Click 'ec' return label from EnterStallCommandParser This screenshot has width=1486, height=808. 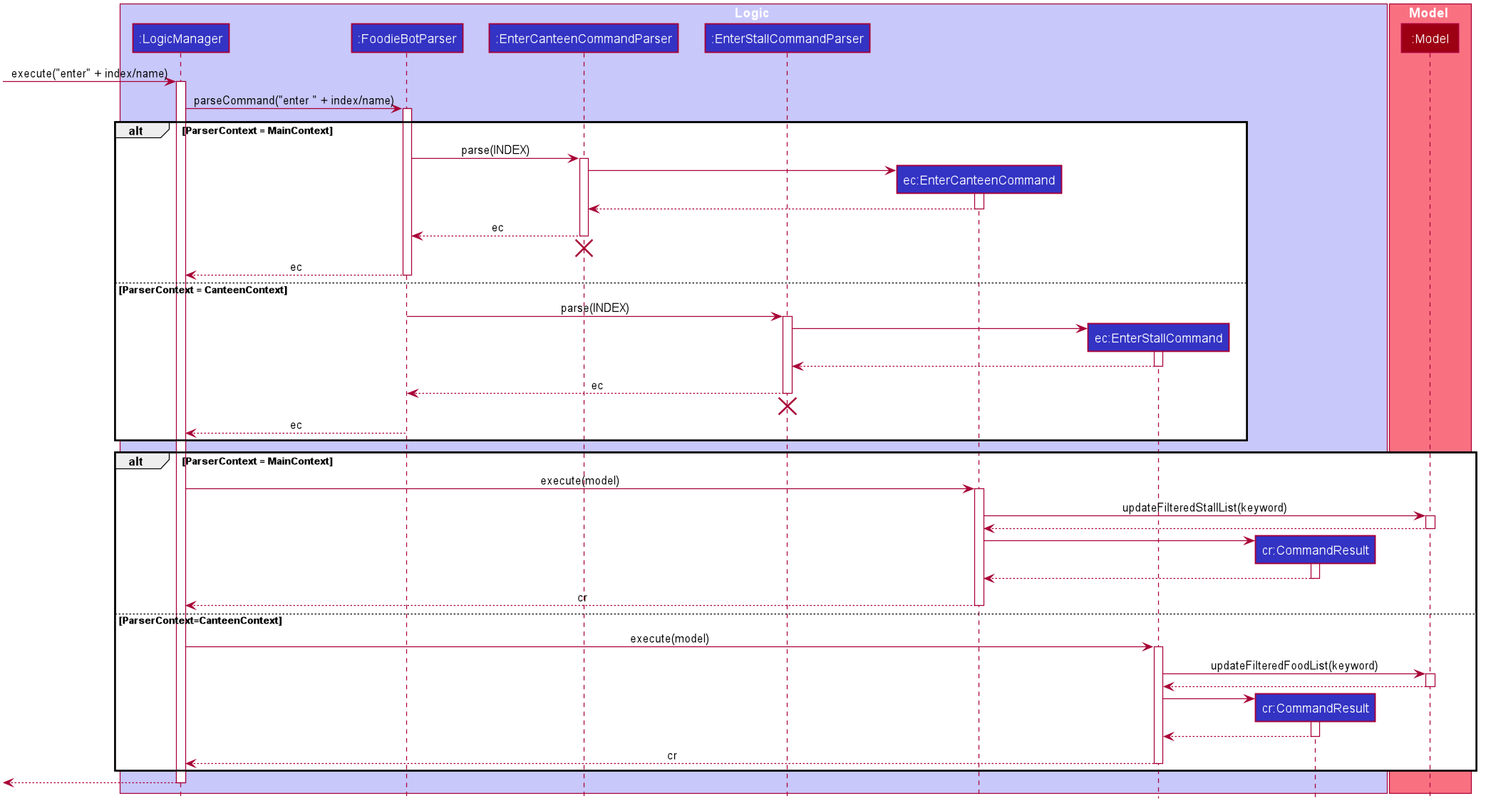[x=597, y=386]
